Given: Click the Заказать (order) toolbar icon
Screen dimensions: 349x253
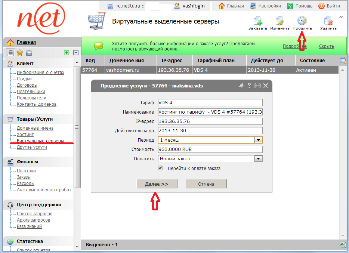Looking at the screenshot, I should 257,22.
